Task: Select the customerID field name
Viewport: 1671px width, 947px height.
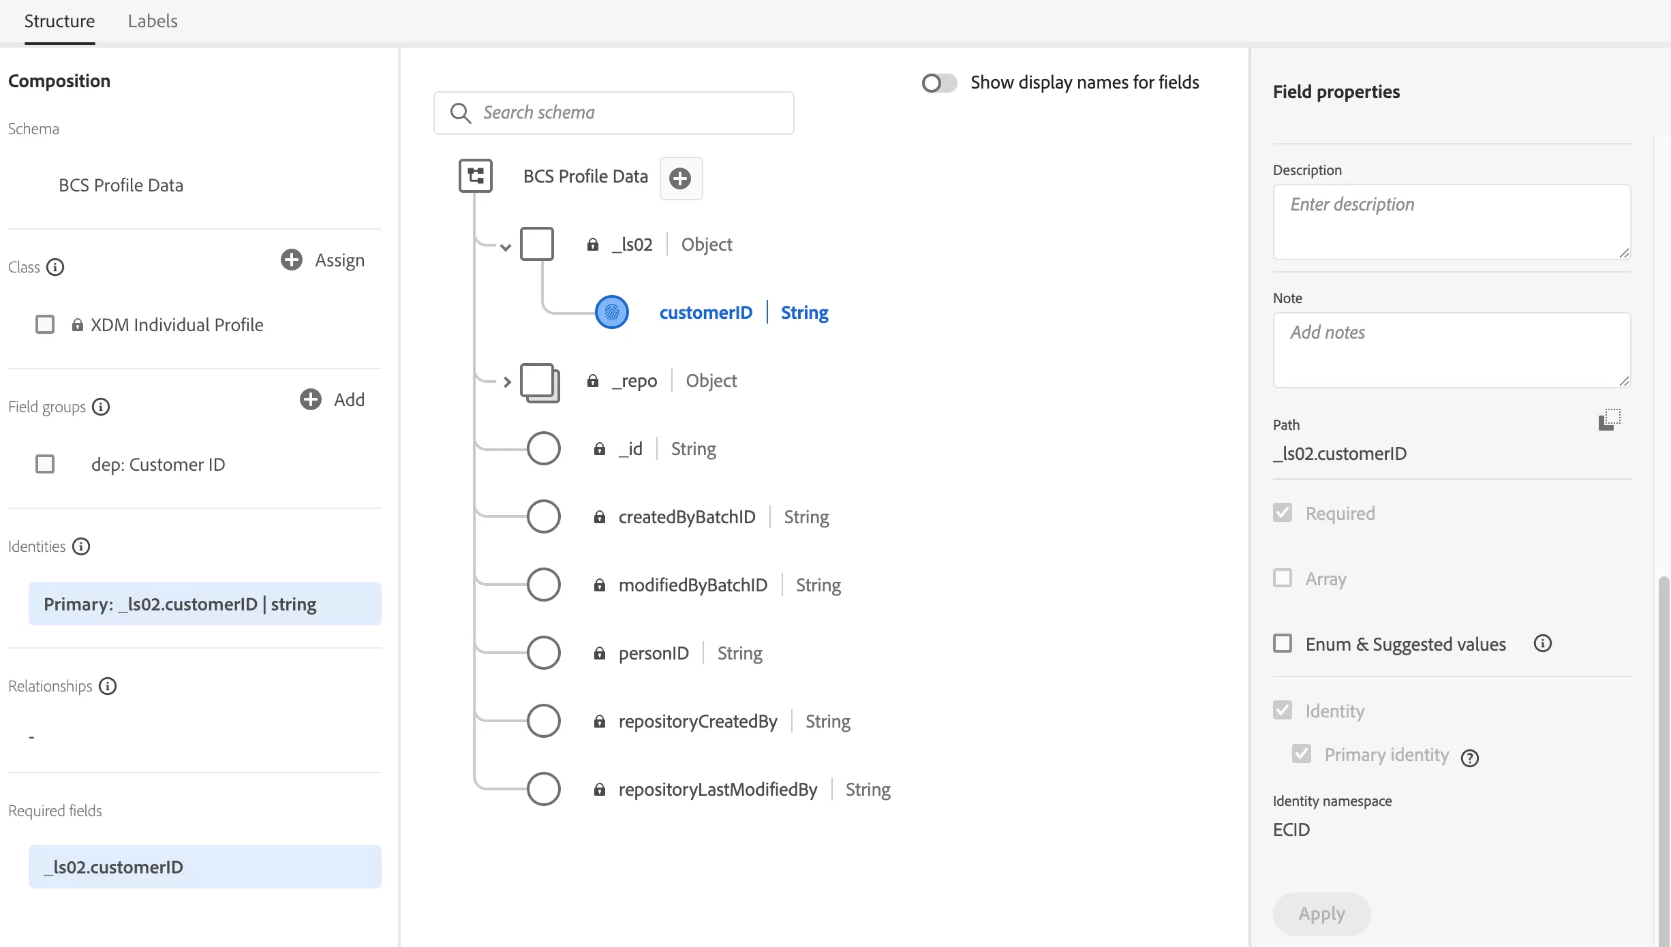Action: (706, 312)
